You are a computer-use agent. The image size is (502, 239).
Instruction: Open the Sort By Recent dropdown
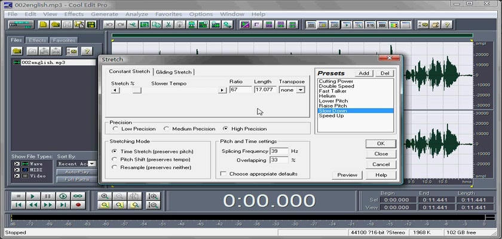coord(91,164)
